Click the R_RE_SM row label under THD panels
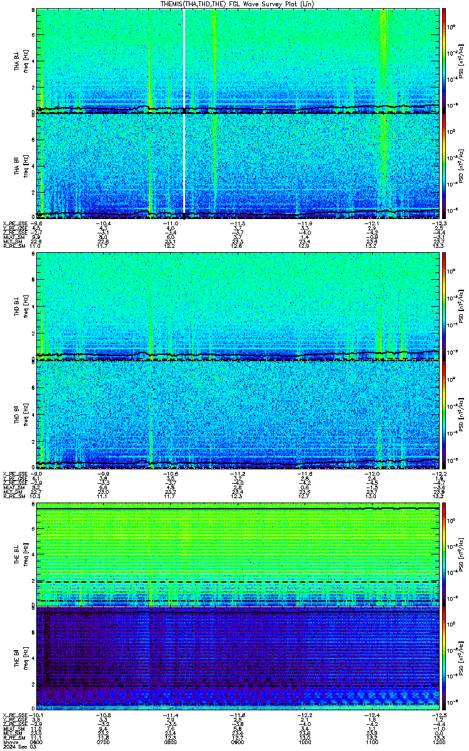Image resolution: width=469 pixels, height=751 pixels. pyautogui.click(x=14, y=498)
